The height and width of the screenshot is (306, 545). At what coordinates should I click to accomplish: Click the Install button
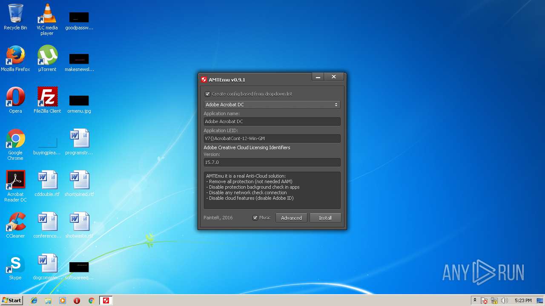click(x=325, y=218)
